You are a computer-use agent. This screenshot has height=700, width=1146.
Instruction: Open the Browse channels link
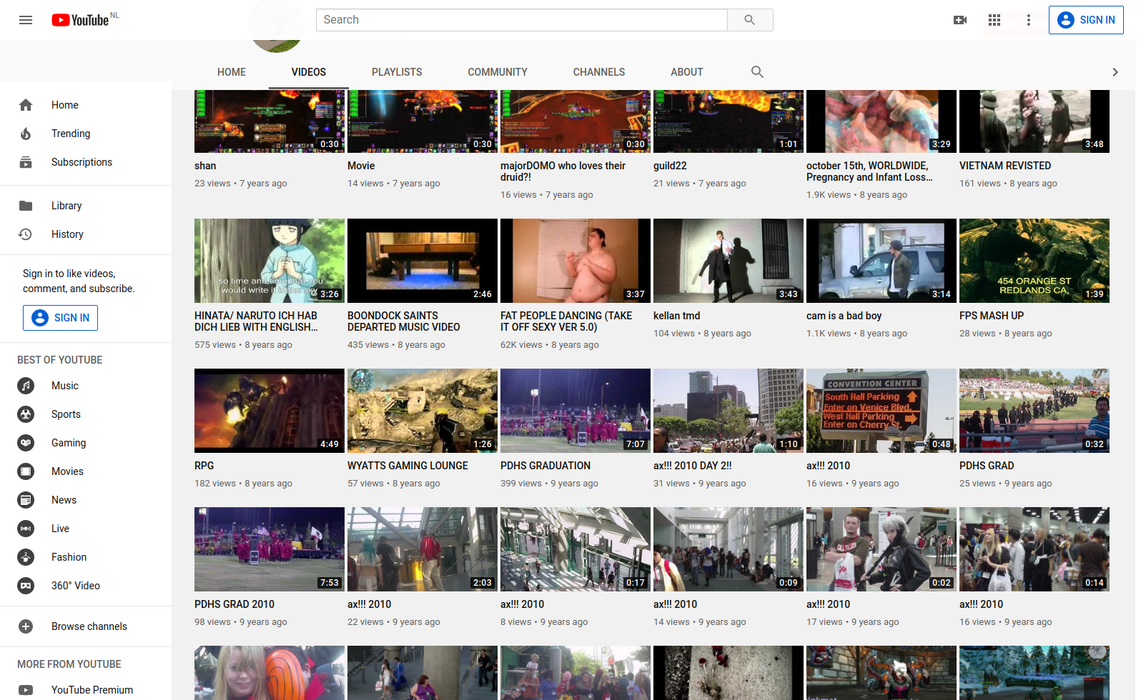pyautogui.click(x=86, y=626)
